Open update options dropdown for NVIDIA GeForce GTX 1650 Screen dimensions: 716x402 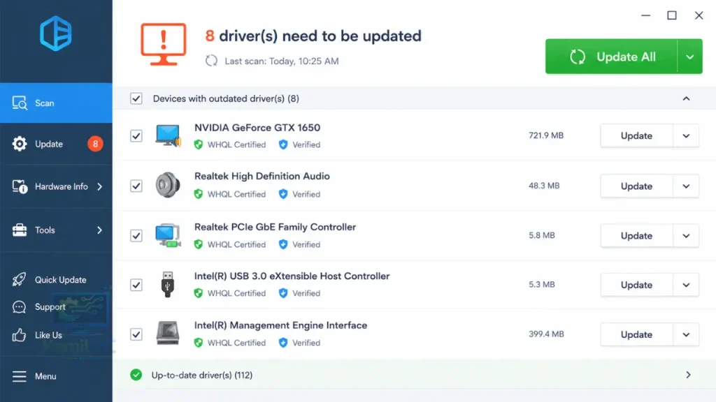coord(686,136)
